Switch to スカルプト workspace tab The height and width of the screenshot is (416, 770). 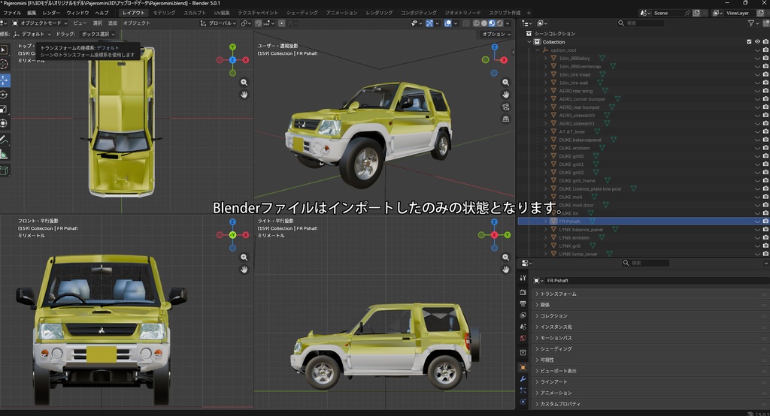tap(195, 13)
